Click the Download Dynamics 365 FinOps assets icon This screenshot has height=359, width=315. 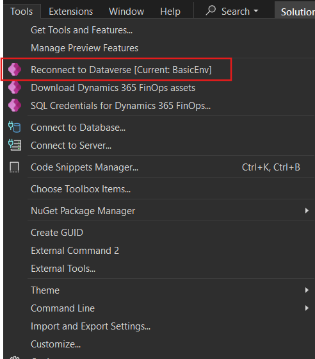15,87
